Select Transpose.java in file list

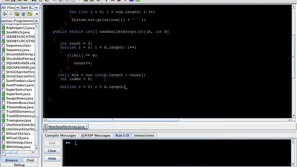point(19,121)
